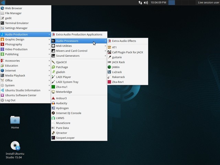The image size is (220, 165).
Task: Select the highlighted Audio Production menu entry
Action: pyautogui.click(x=25, y=34)
